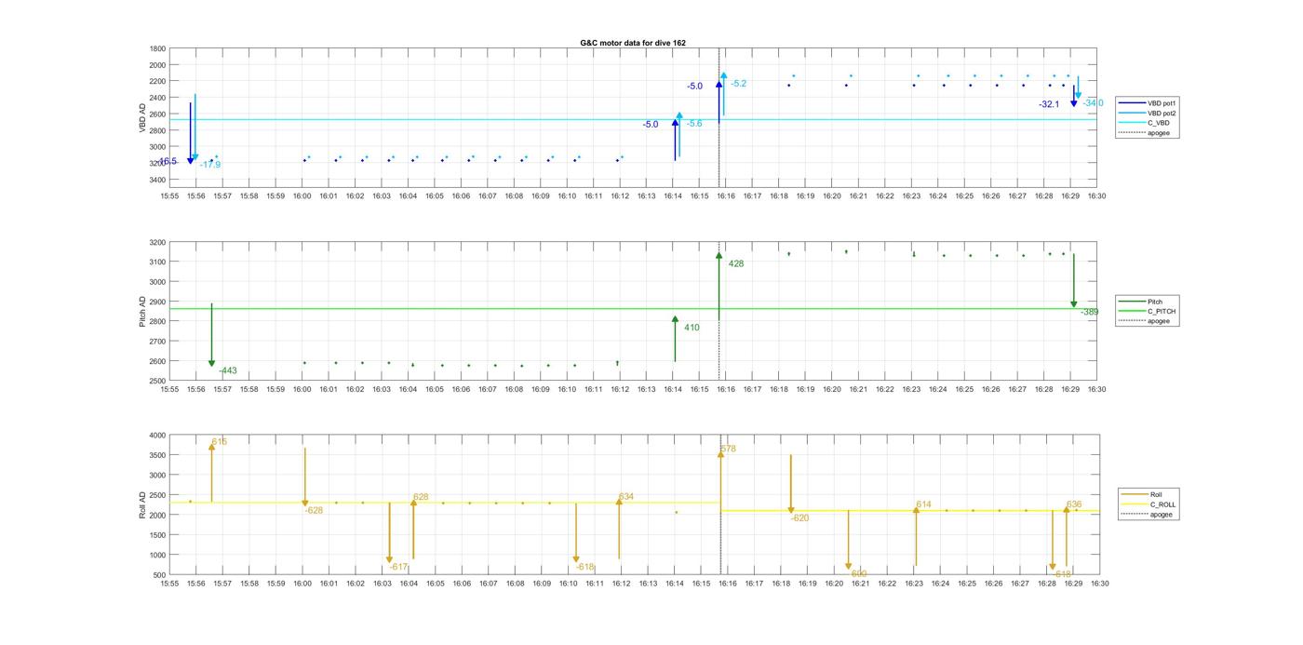
Task: Click the "16:30" time tick under the VBD plot
Action: (1097, 196)
